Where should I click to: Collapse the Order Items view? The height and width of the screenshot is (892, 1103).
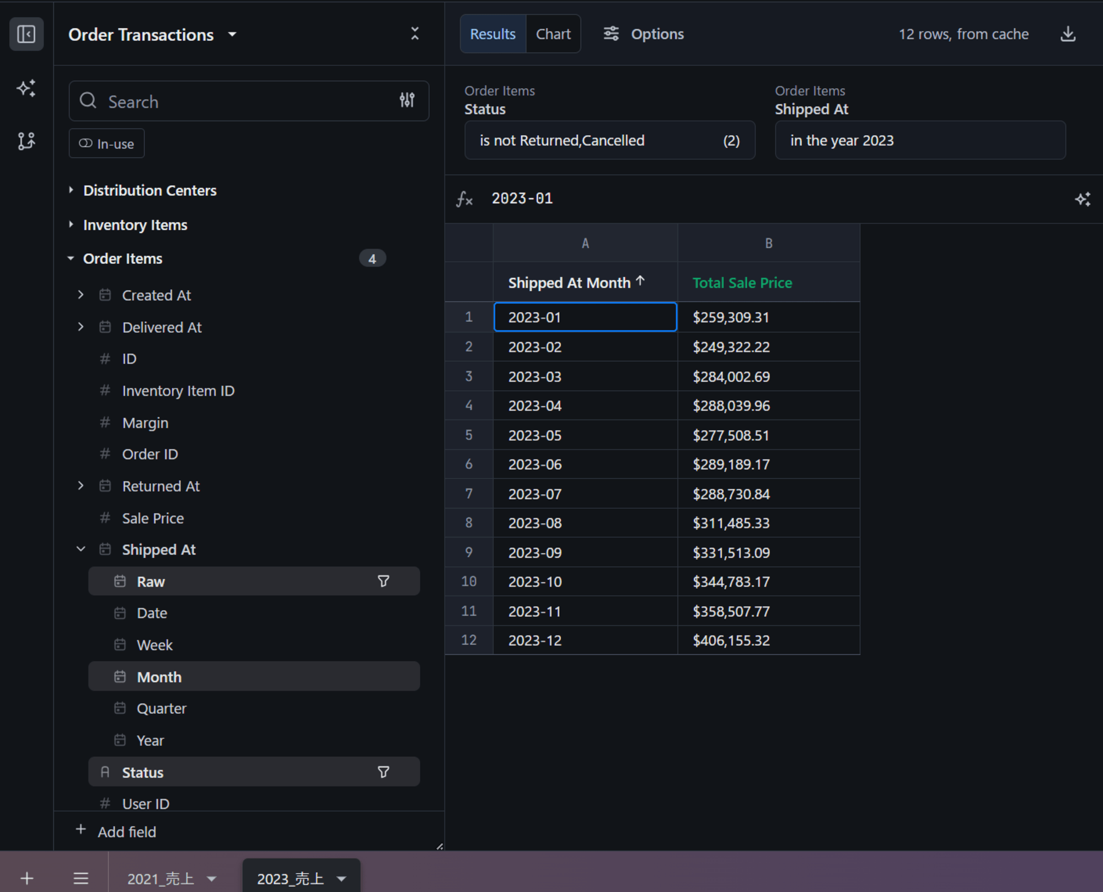tap(71, 258)
